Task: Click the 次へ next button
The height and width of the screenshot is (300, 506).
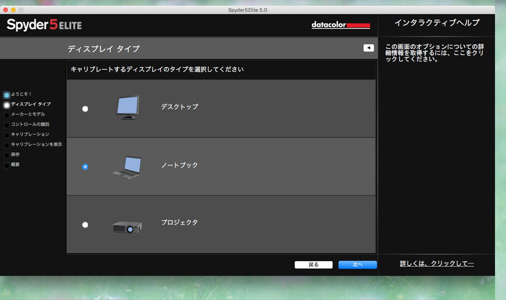Action: [358, 265]
